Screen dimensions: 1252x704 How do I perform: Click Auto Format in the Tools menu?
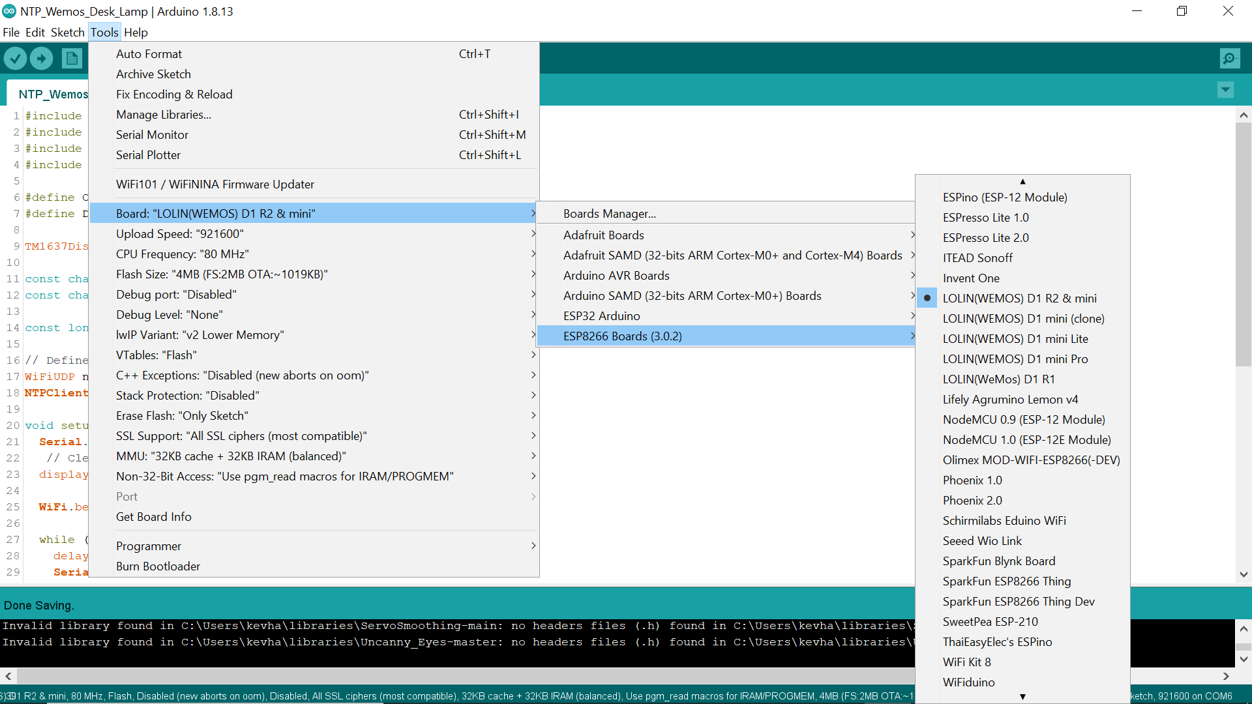click(149, 53)
